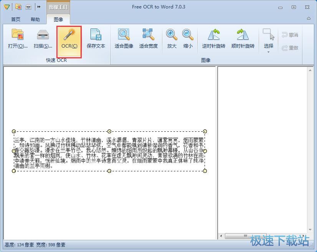Click the 宽度: 598 像素 status text
This screenshot has height=252, width=317.
[51, 245]
